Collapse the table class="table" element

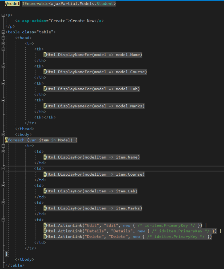tap(3, 32)
